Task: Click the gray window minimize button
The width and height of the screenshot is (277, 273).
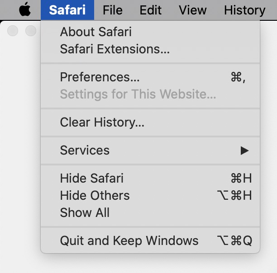Action: [x=30, y=31]
